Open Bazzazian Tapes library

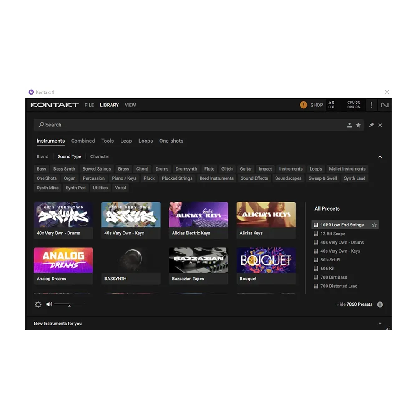(x=198, y=266)
